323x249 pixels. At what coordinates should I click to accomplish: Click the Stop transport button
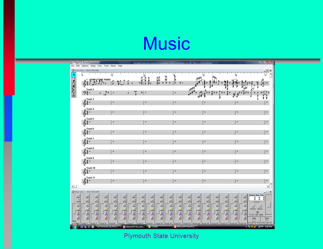tap(254, 220)
